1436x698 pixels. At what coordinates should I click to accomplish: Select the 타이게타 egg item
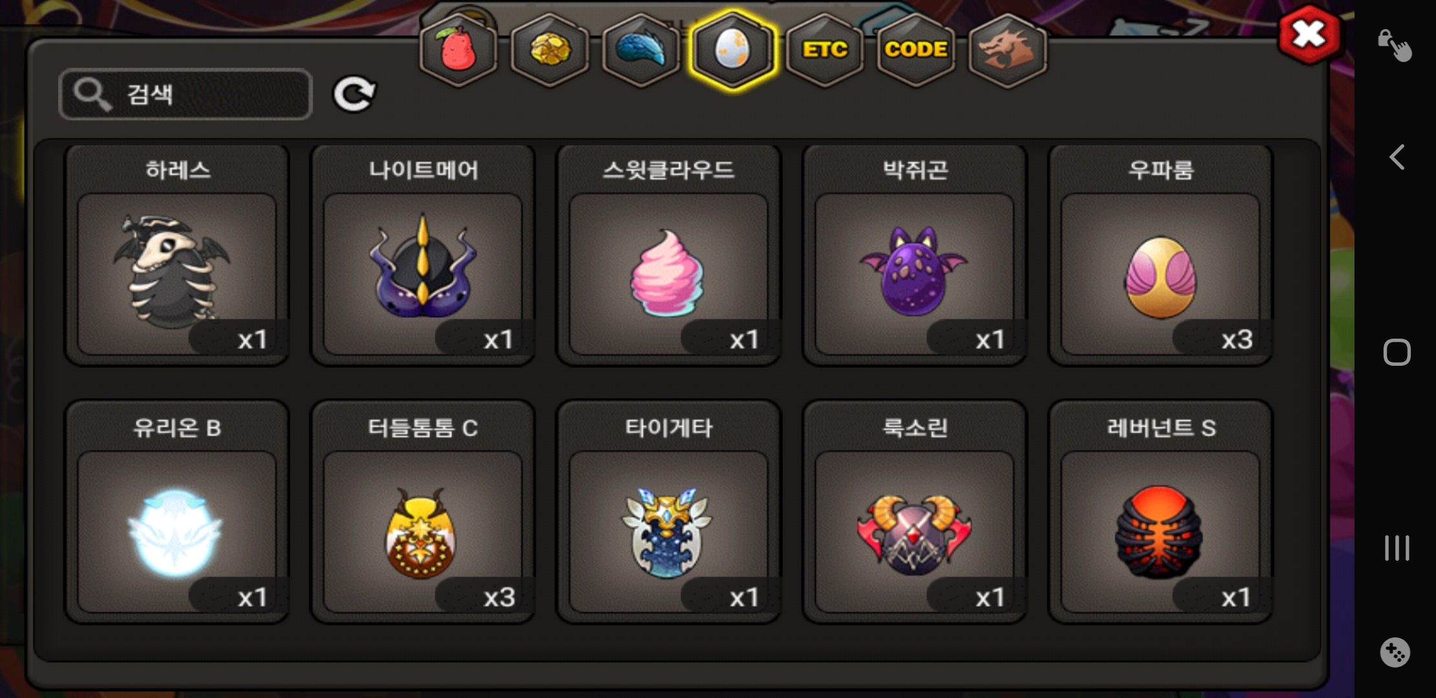(x=669, y=512)
